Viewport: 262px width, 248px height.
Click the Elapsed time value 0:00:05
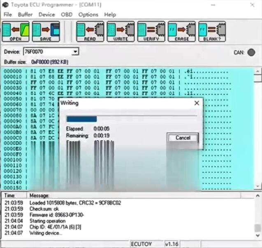pyautogui.click(x=102, y=128)
